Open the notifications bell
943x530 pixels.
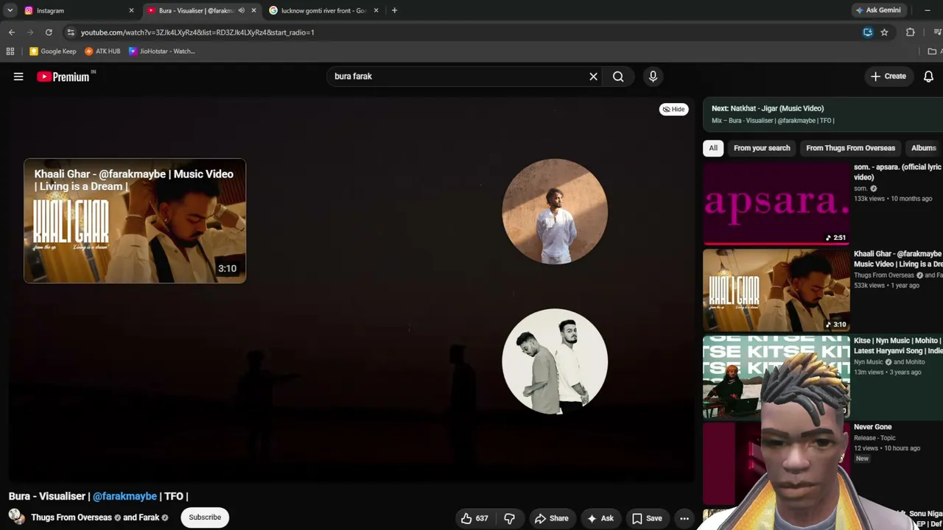928,77
